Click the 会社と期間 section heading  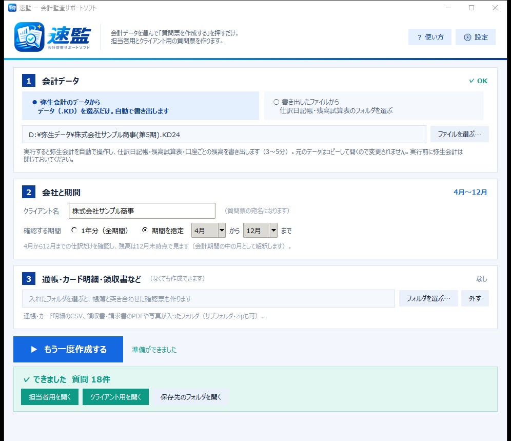click(61, 193)
